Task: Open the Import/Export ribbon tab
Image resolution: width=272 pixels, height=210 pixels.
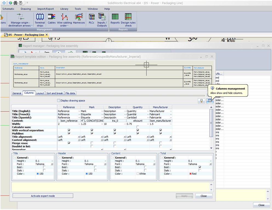Action: (45, 9)
